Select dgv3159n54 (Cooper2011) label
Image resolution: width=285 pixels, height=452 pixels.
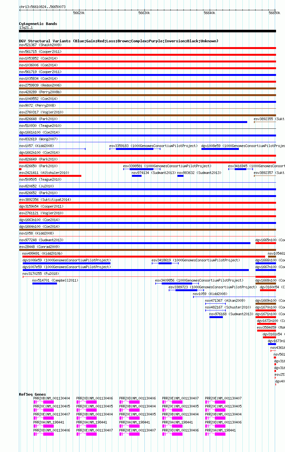[41, 206]
